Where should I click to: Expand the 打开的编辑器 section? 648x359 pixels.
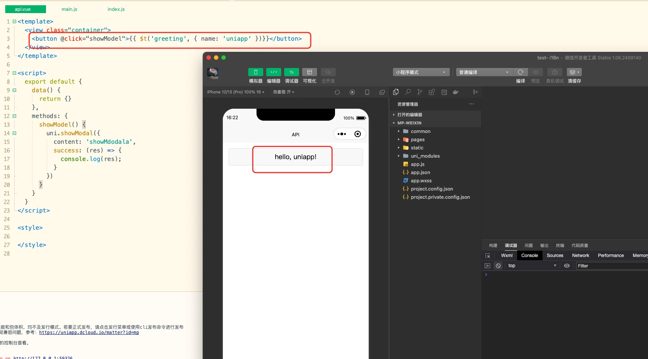[x=436, y=115]
